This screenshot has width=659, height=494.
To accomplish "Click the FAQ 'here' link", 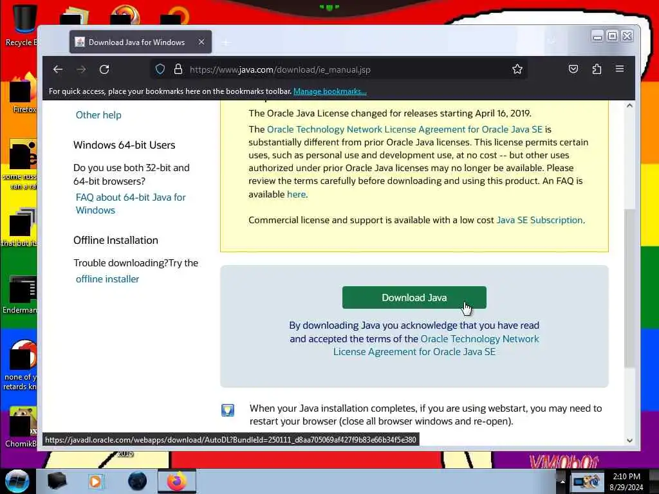I will (x=296, y=194).
